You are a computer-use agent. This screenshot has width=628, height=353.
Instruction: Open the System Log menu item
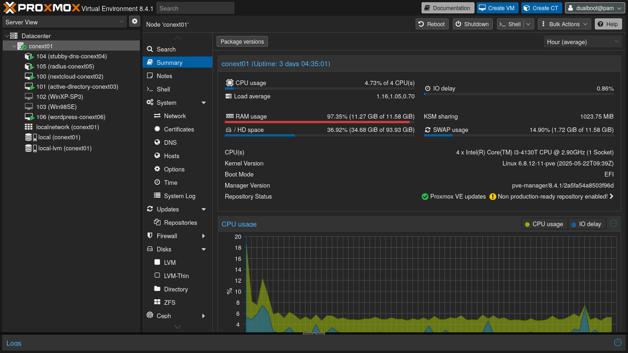[177, 196]
